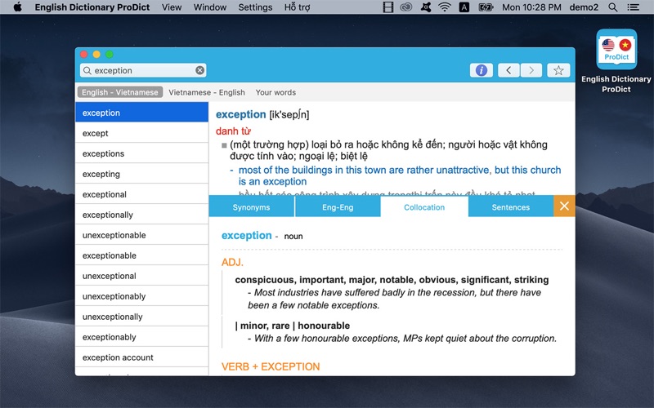Screen dimensions: 654x408
Task: Clear the search field text
Action: [x=199, y=70]
